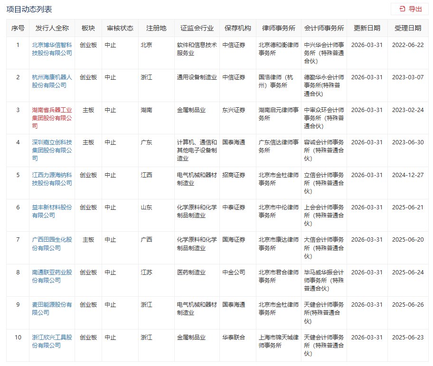Image resolution: width=433 pixels, height=366 pixels.
Task: Open 杭州海康机器人股份有限公司 link
Action: 52,81
